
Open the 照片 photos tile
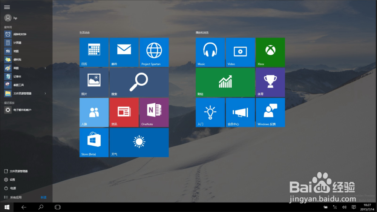(x=94, y=82)
